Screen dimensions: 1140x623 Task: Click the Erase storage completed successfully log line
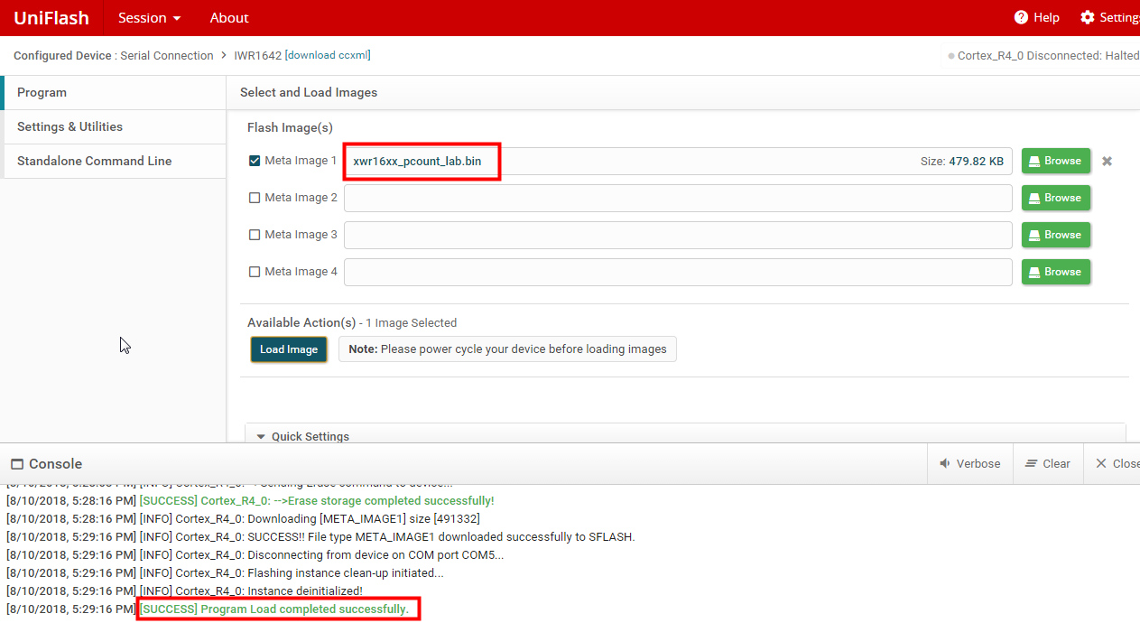(x=317, y=501)
